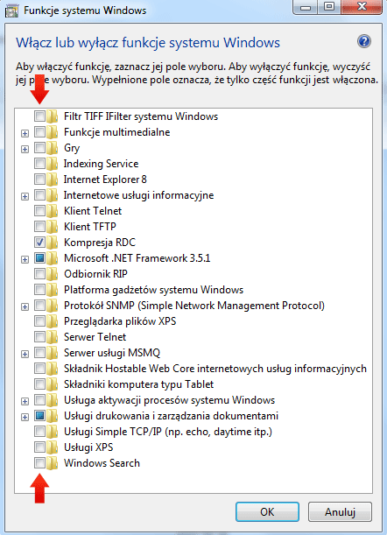Check the Windows Search checkbox

pyautogui.click(x=39, y=463)
